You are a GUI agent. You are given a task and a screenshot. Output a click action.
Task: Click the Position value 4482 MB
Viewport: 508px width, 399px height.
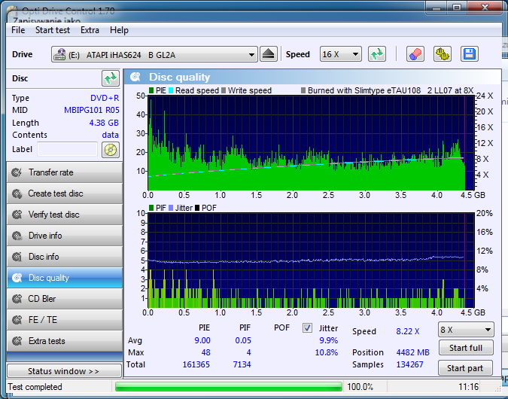coord(412,352)
